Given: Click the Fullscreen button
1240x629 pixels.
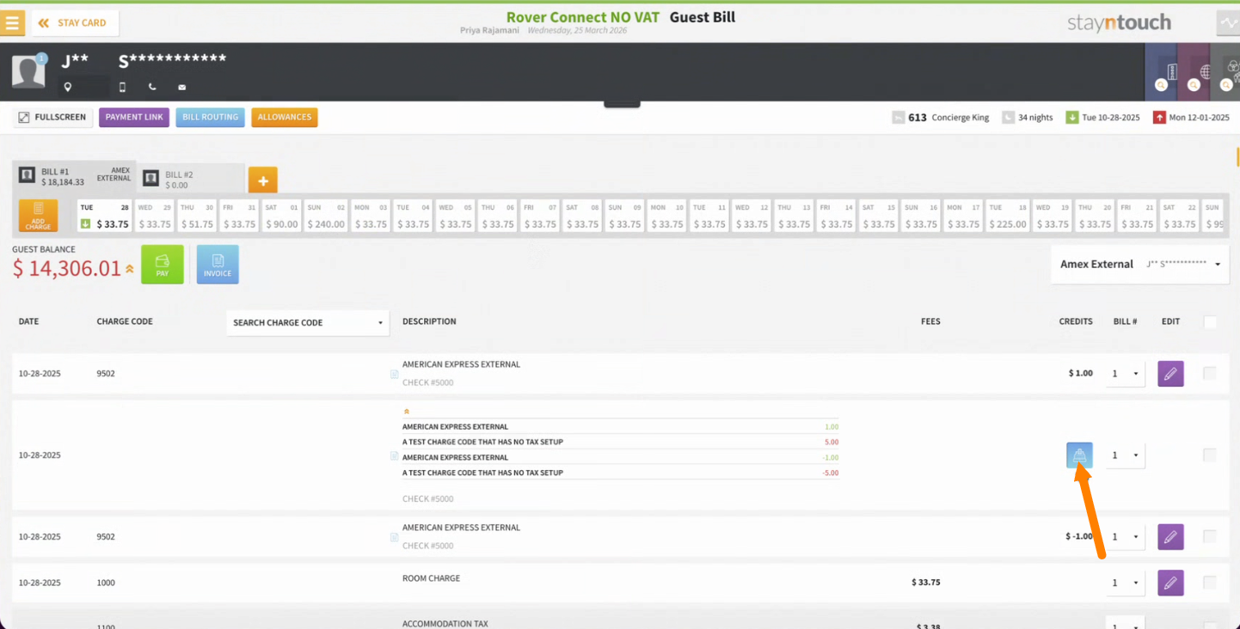Looking at the screenshot, I should click(x=52, y=118).
